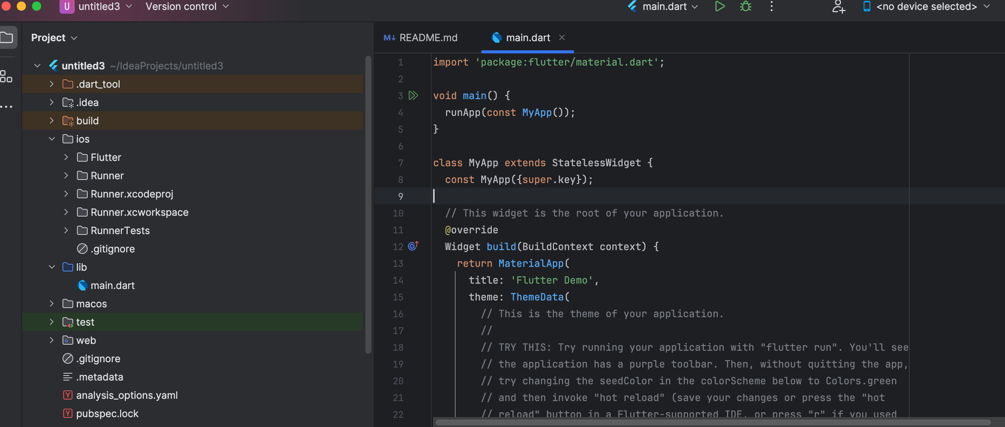This screenshot has width=1005, height=427.
Task: Close the main.dart editor tab
Action: (562, 37)
